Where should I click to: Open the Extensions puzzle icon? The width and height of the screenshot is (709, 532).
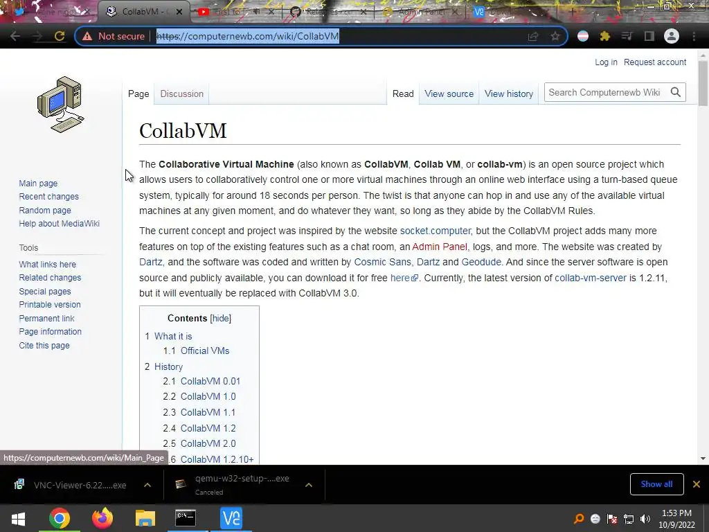[x=604, y=36]
